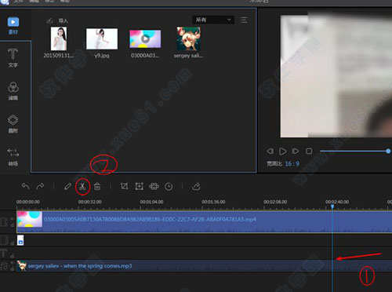
Task: Toggle lock on the text track
Action: point(12,256)
